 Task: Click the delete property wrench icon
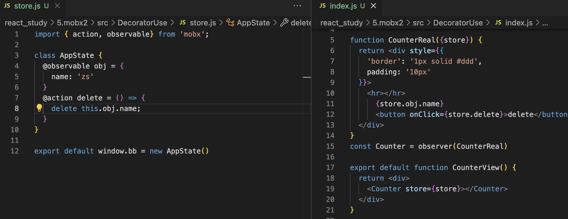tap(284, 22)
